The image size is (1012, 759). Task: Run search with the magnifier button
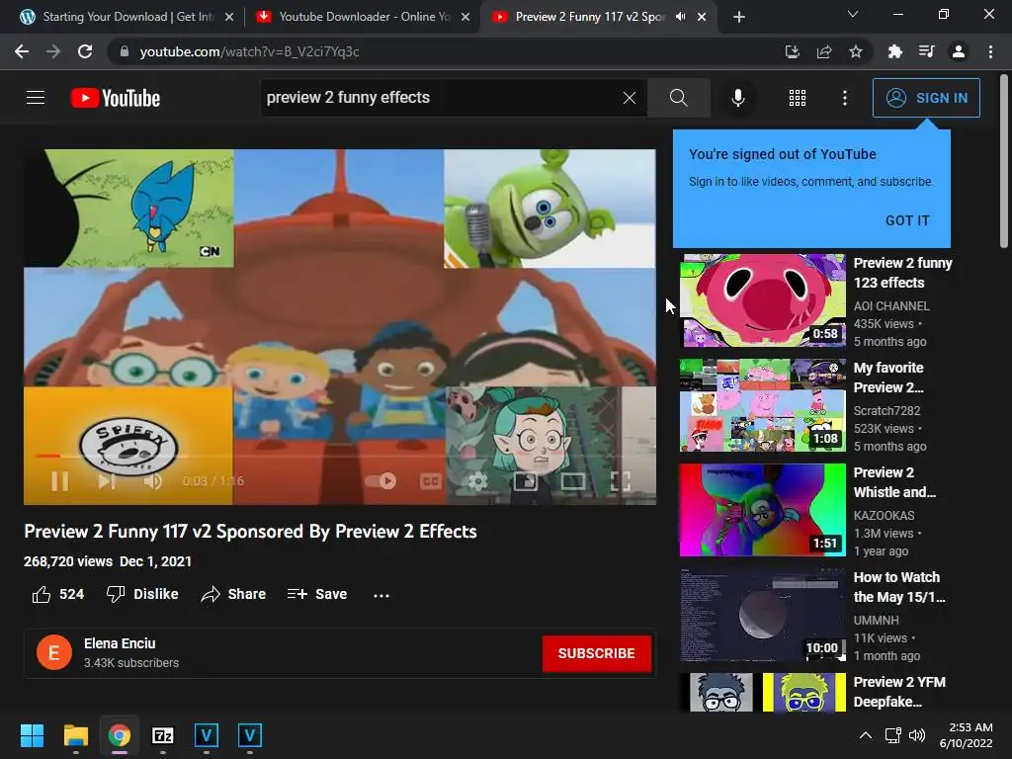click(678, 98)
